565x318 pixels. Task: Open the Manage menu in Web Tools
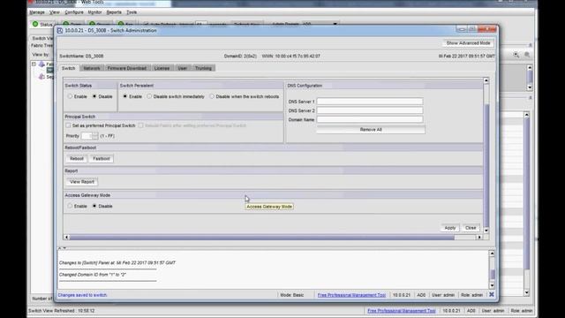[37, 12]
